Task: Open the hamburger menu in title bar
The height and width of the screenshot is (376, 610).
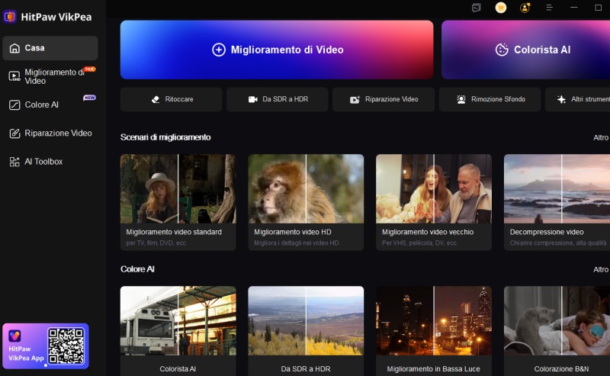Action: pos(549,8)
